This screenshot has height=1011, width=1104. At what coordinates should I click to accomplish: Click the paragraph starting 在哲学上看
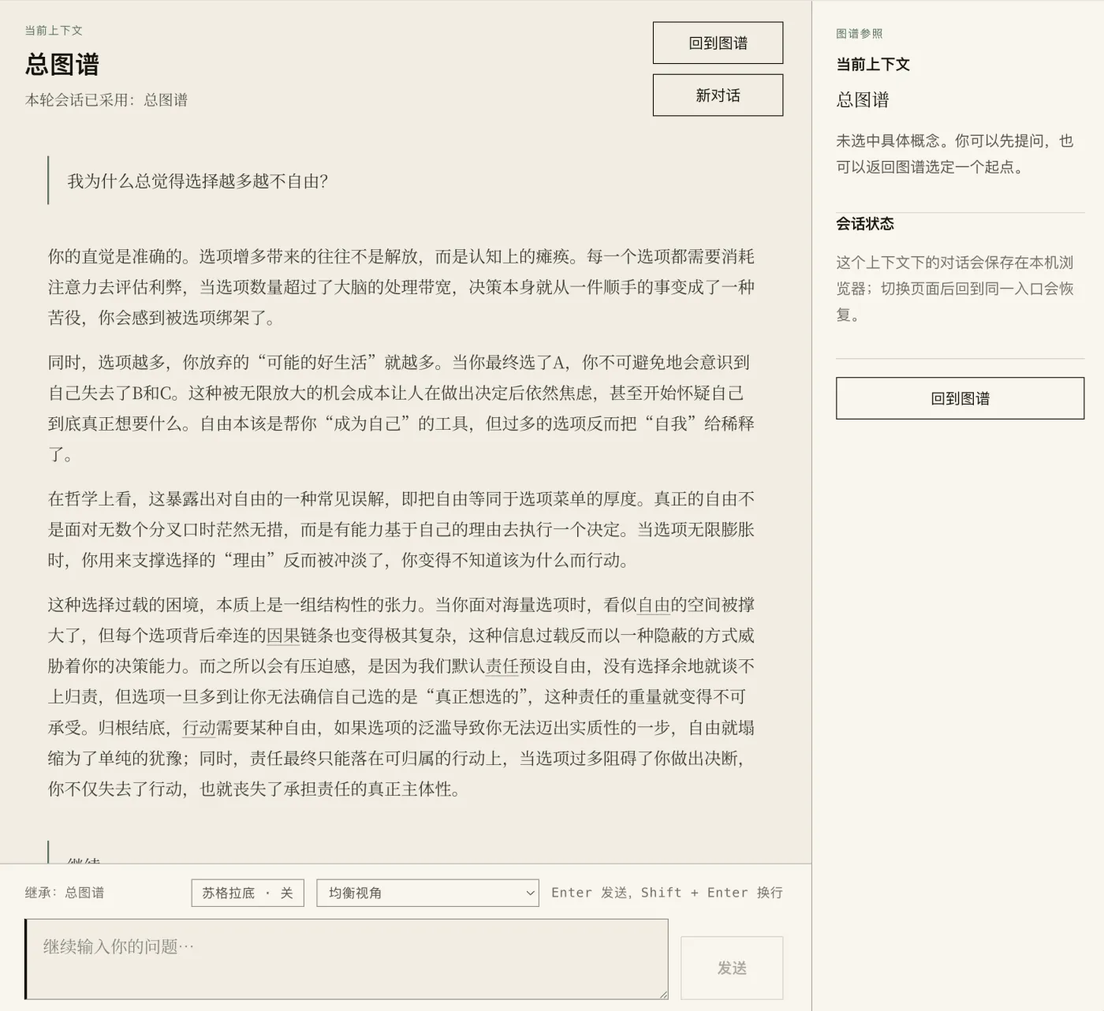401,529
